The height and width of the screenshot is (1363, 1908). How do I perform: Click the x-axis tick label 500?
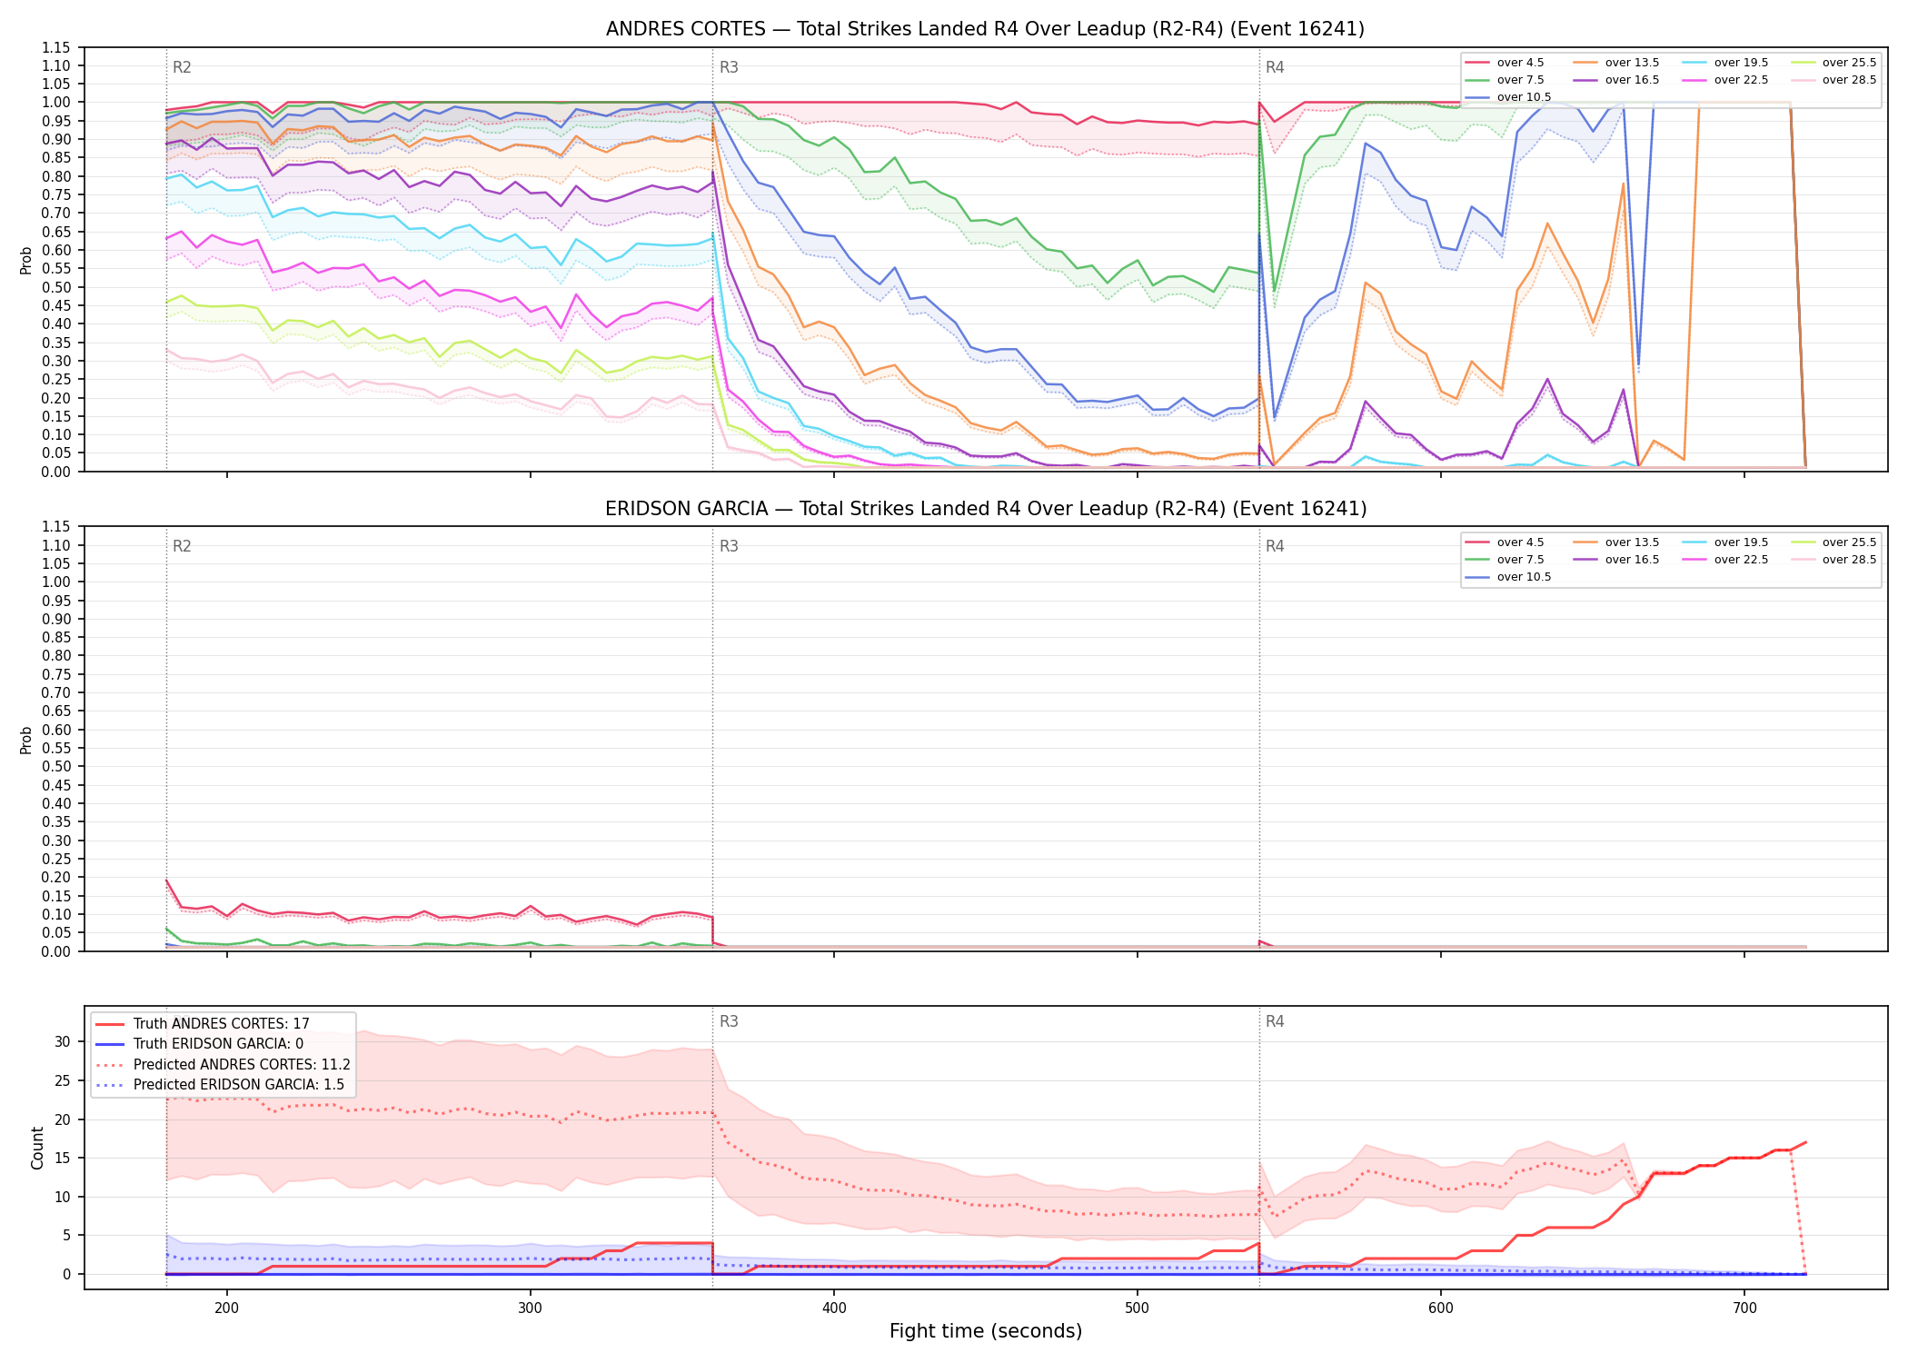pyautogui.click(x=1138, y=1308)
